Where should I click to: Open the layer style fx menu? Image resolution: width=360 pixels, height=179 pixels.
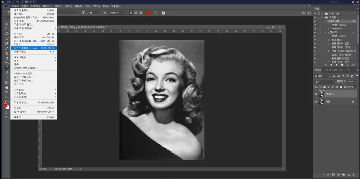(329, 174)
